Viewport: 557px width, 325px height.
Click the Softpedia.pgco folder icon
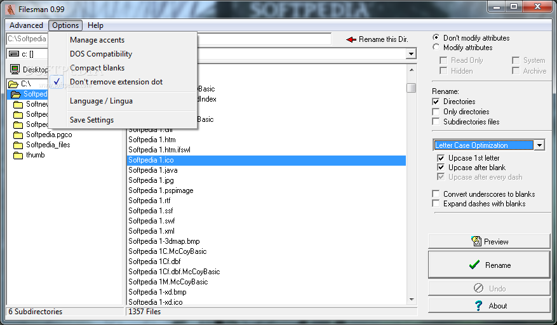pos(18,135)
